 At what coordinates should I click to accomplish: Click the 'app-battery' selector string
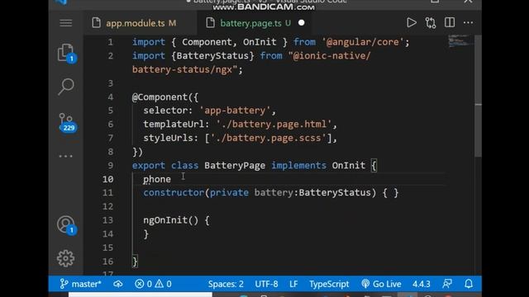(x=235, y=111)
